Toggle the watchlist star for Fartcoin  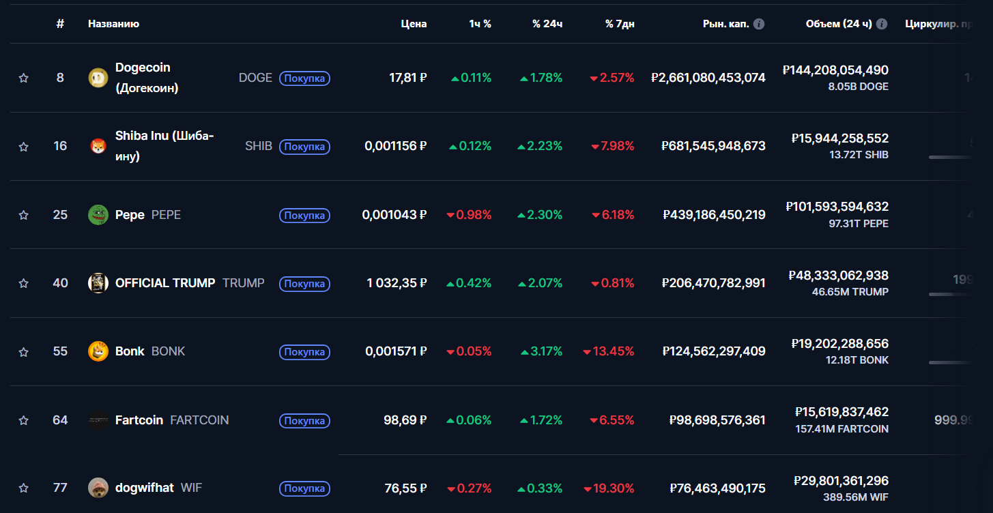coord(23,420)
